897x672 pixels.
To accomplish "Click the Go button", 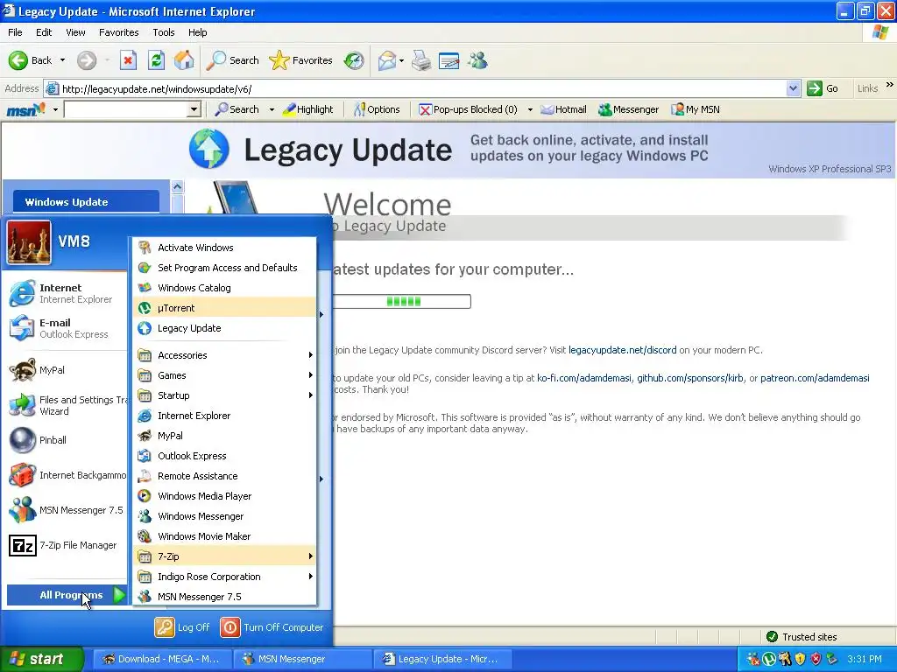I will tap(823, 88).
